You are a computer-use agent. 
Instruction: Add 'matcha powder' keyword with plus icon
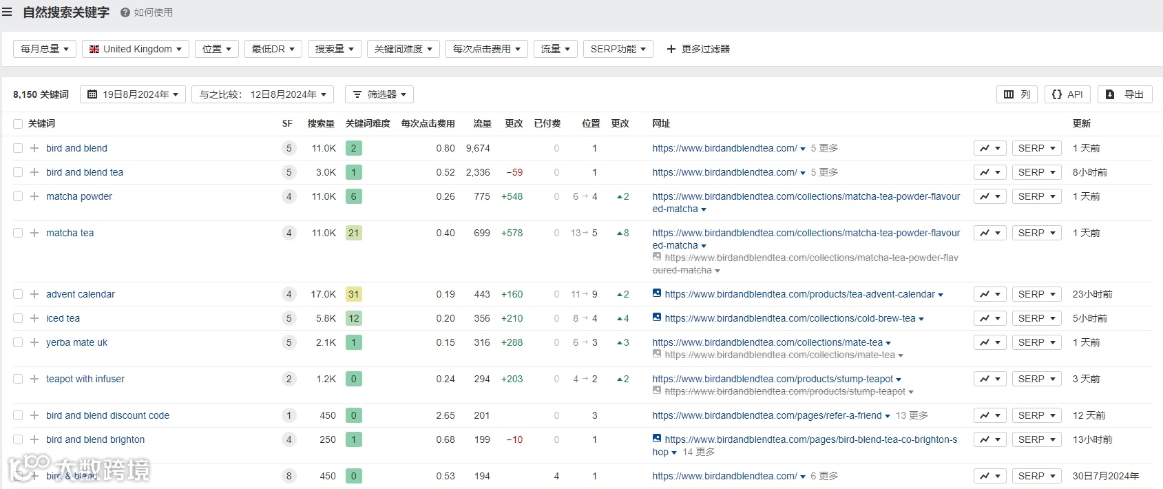coord(34,196)
